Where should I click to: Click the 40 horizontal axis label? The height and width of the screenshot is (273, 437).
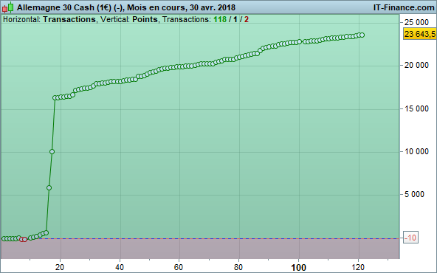[120, 267]
